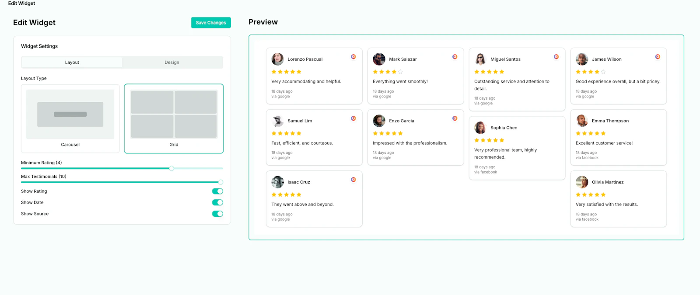Click the 'They went above and beyond.' text

302,205
